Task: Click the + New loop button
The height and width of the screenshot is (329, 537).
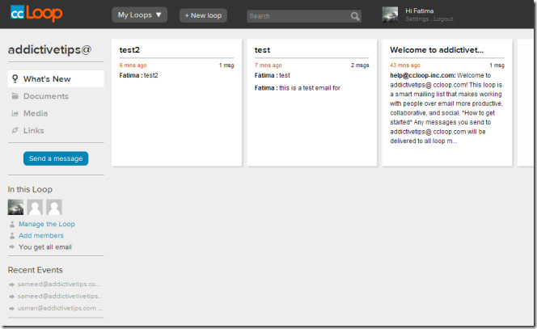Action: [203, 15]
